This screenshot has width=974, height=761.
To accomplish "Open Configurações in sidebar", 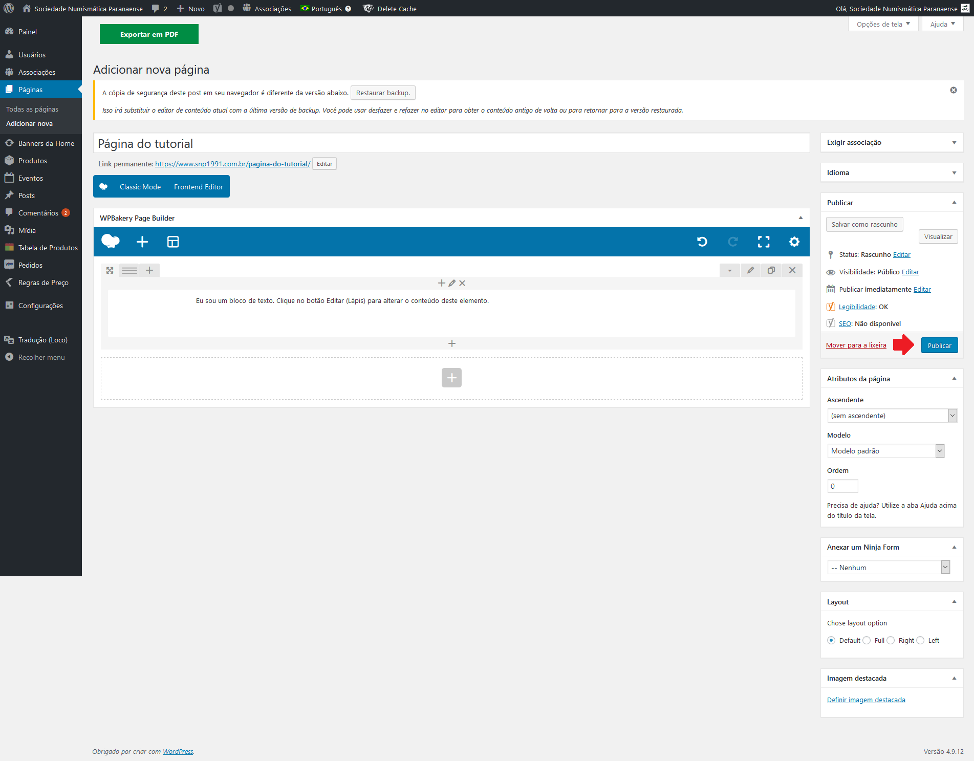I will (41, 306).
